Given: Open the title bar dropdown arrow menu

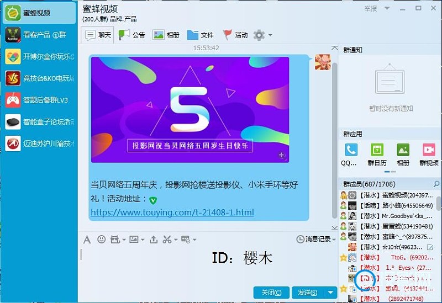Looking at the screenshot, I should (x=387, y=8).
